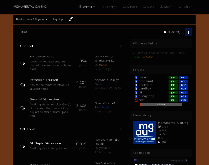The height and width of the screenshot is (165, 209).
Task: Click the sandbox server game icon
Action: click(x=136, y=89)
